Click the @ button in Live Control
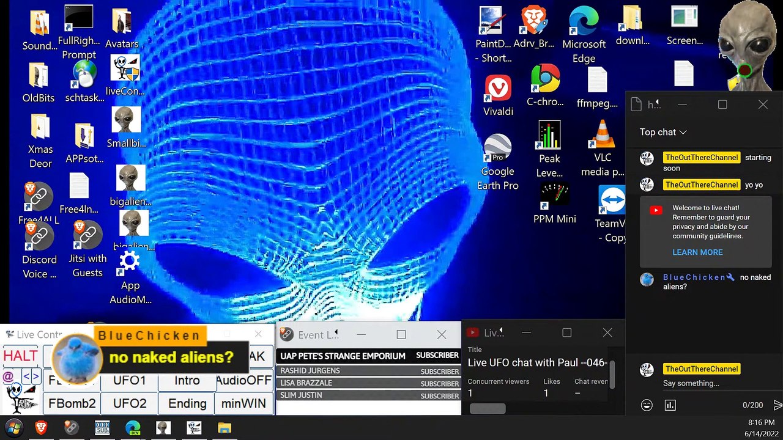The image size is (783, 440). pos(9,376)
